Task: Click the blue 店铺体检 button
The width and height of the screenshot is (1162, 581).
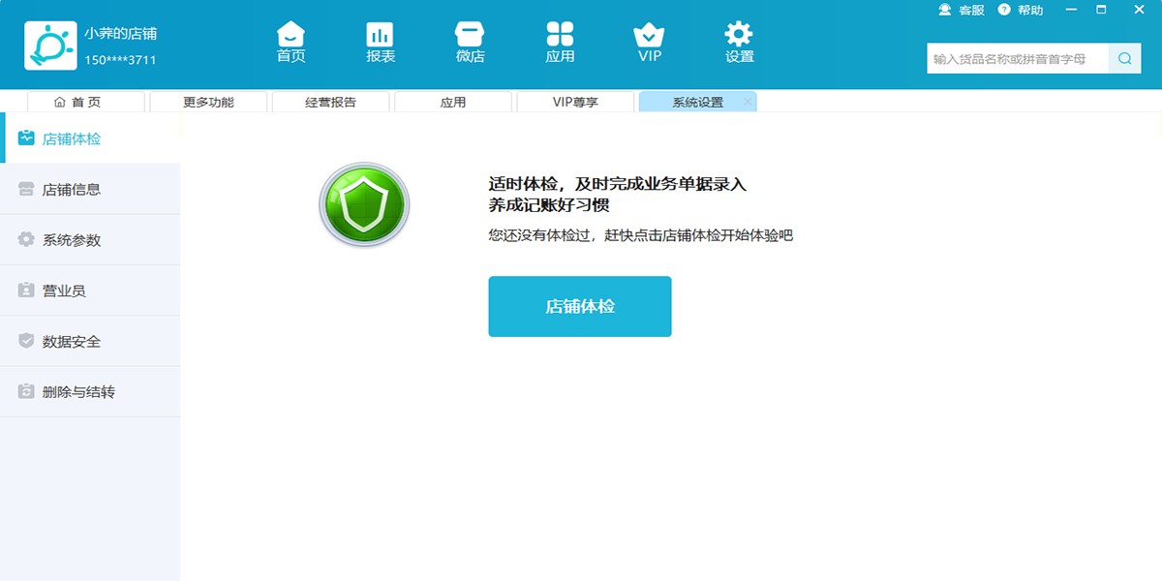Action: point(579,307)
